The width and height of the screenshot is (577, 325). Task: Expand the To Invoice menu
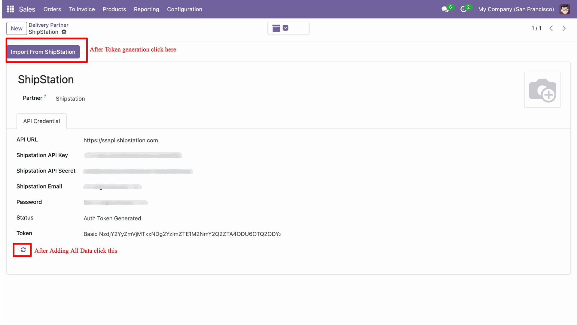tap(82, 9)
